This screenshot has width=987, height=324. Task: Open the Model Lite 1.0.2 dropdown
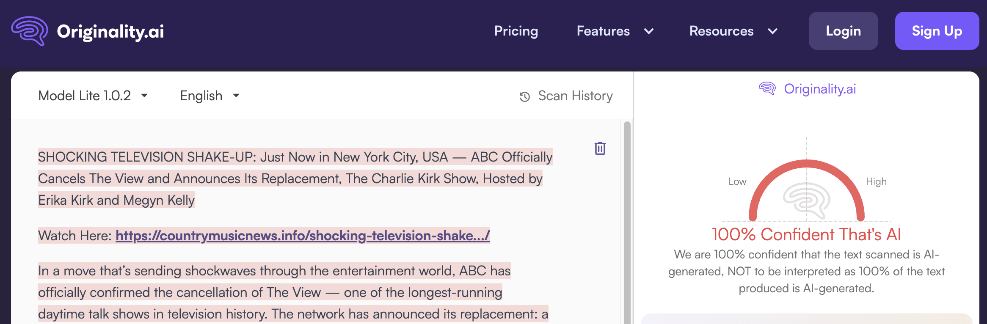(x=93, y=96)
